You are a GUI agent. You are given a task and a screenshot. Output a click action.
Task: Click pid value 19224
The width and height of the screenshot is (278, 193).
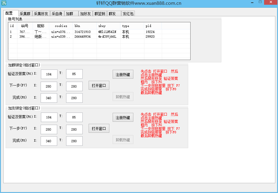tap(150, 32)
